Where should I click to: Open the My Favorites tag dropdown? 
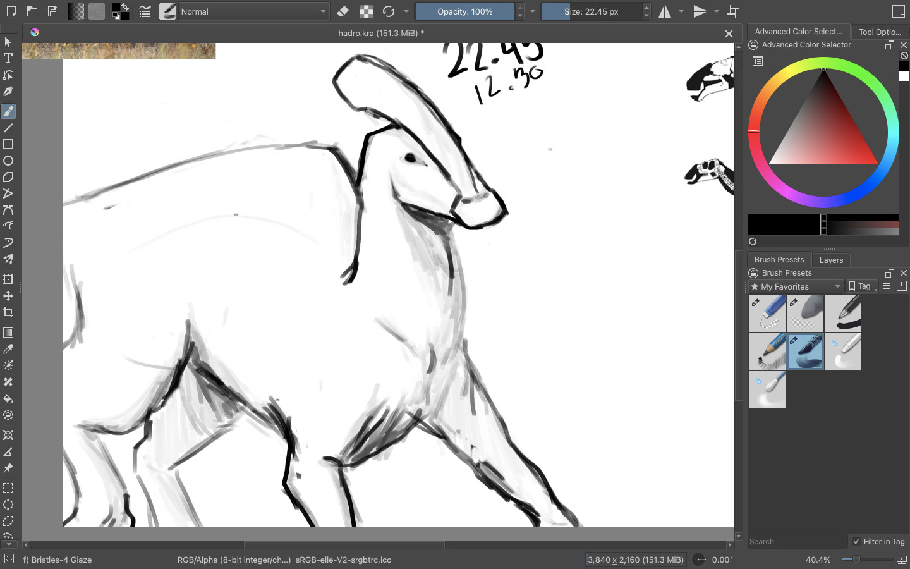pyautogui.click(x=796, y=286)
